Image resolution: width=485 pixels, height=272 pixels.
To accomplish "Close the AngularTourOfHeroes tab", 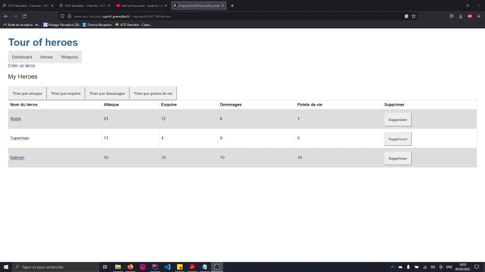I will click(223, 6).
